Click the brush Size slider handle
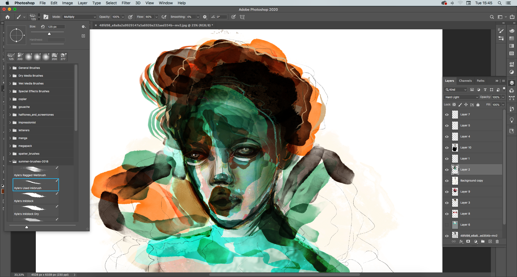The height and width of the screenshot is (277, 517). pyautogui.click(x=49, y=34)
